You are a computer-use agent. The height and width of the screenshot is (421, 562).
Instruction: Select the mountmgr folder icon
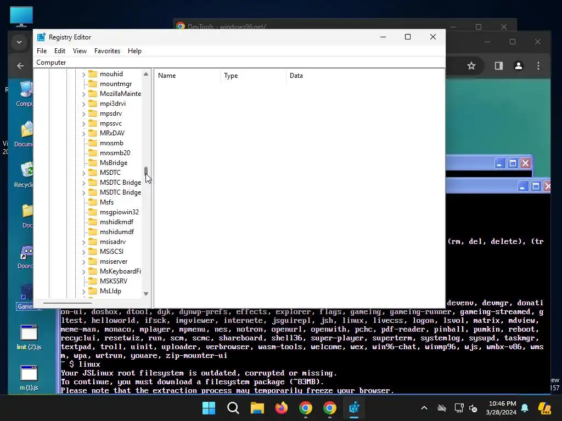93,84
